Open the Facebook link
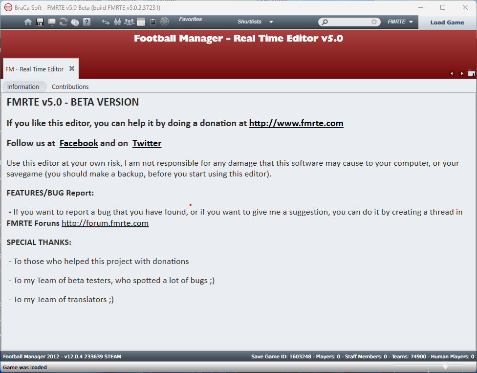Screen dimensions: 477x373 click(79, 143)
